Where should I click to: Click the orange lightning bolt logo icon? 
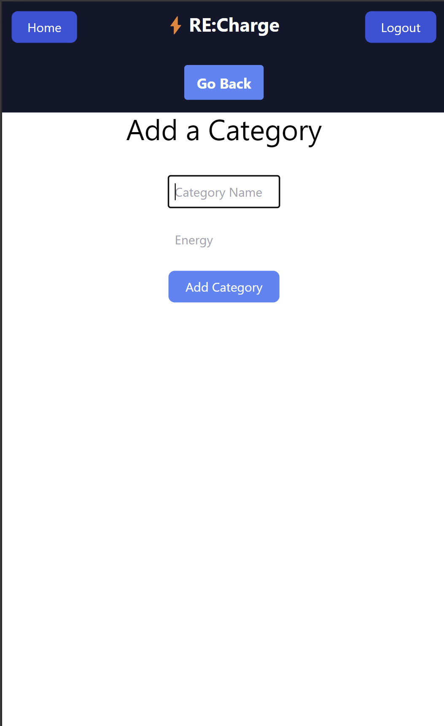click(x=176, y=25)
